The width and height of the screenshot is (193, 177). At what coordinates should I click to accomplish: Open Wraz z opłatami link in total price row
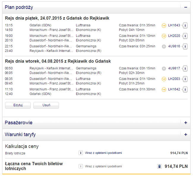pos(103,166)
